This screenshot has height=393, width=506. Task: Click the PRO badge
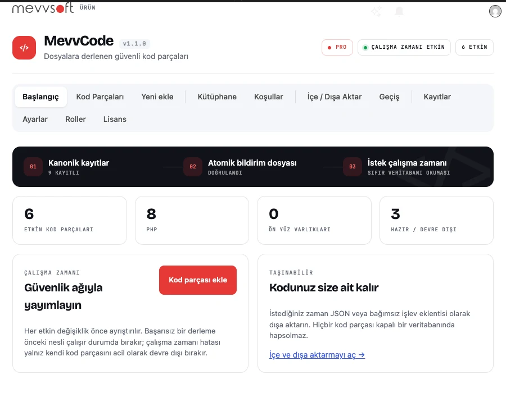click(x=337, y=47)
